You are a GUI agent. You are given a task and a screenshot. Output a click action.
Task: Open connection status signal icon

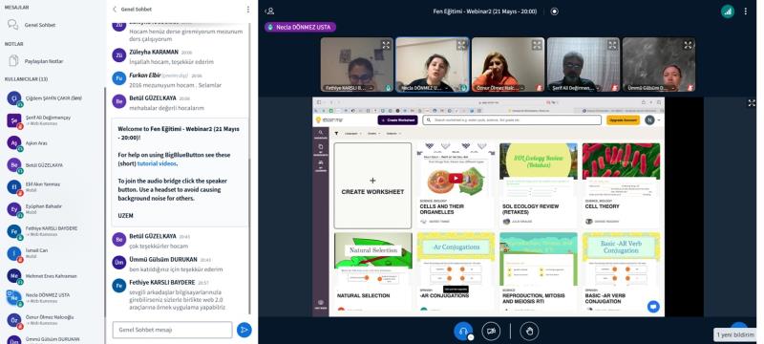coord(728,11)
